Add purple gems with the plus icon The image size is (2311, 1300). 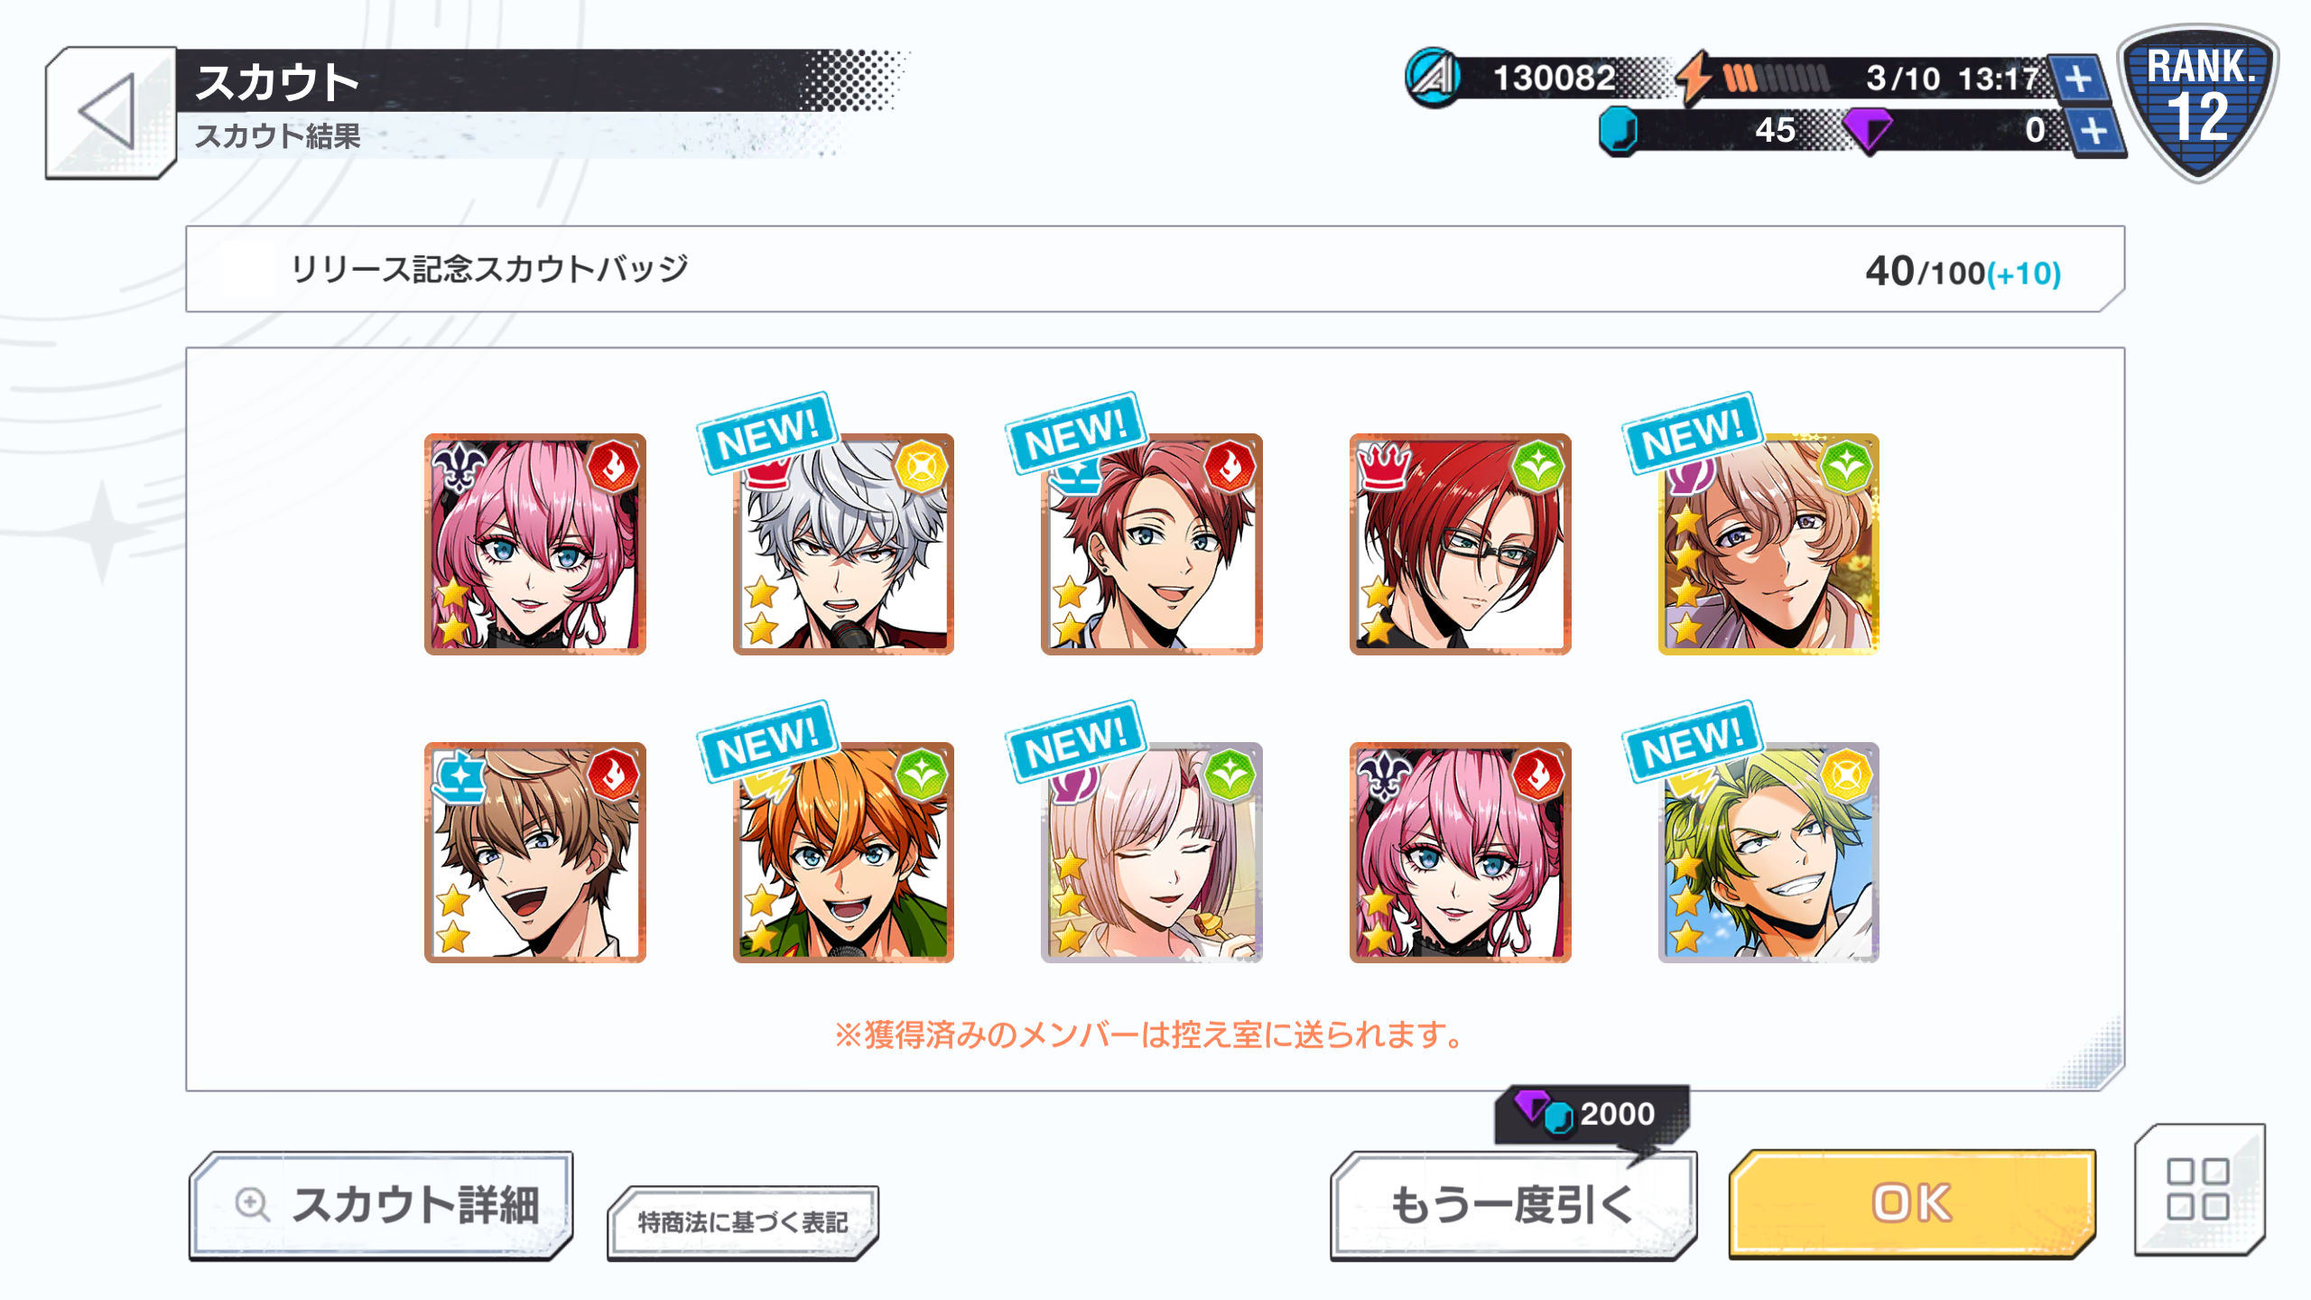(2094, 132)
